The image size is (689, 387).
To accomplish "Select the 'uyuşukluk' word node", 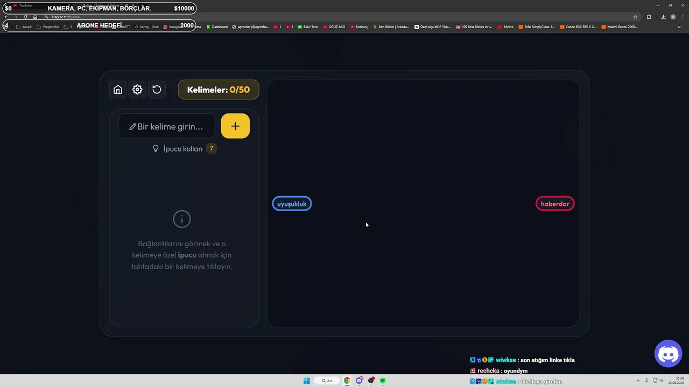I will point(292,204).
